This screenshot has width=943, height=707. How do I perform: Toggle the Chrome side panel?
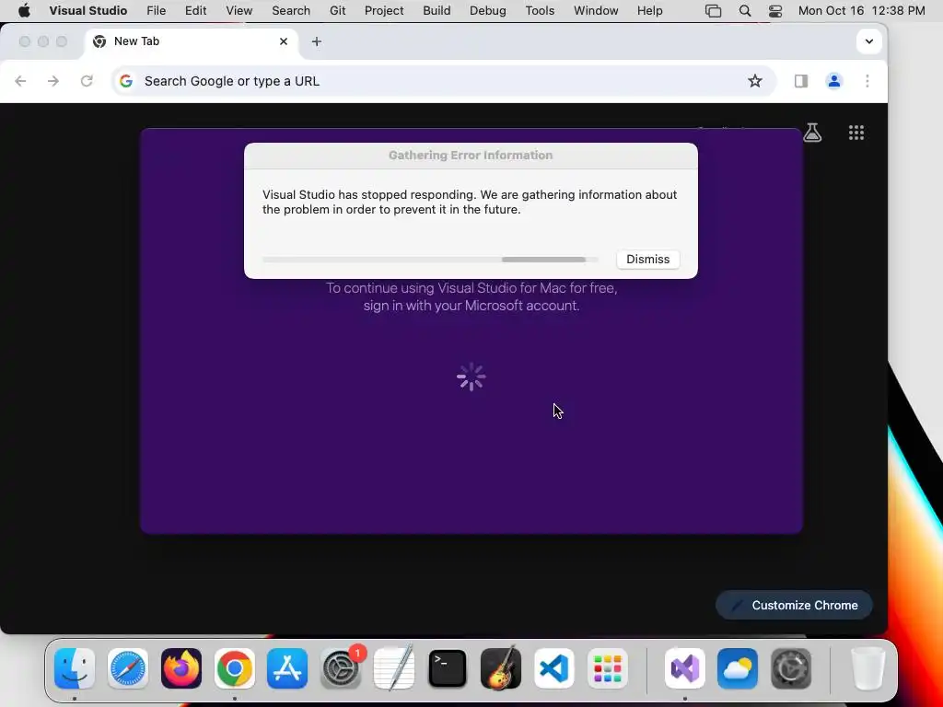(x=800, y=81)
